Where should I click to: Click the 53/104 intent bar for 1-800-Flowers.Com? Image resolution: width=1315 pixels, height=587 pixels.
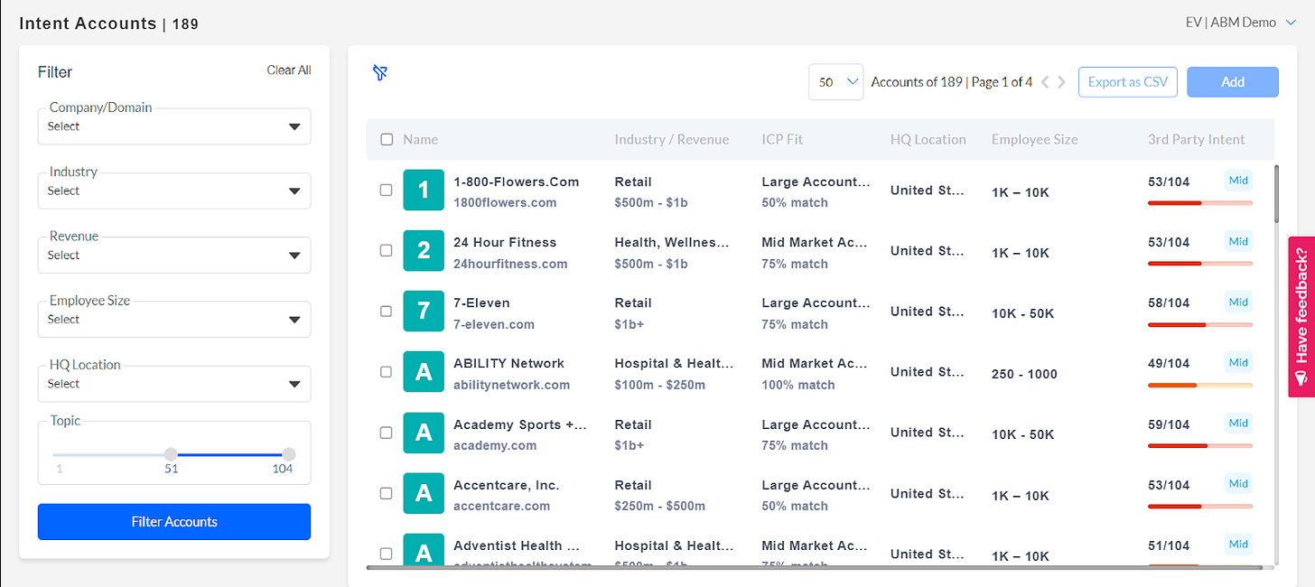pos(1200,203)
